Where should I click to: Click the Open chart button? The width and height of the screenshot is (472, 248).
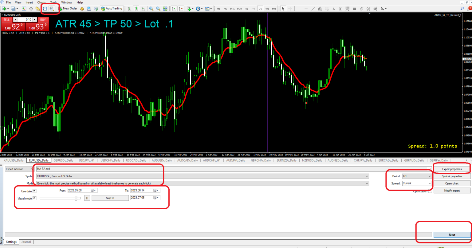point(452,183)
